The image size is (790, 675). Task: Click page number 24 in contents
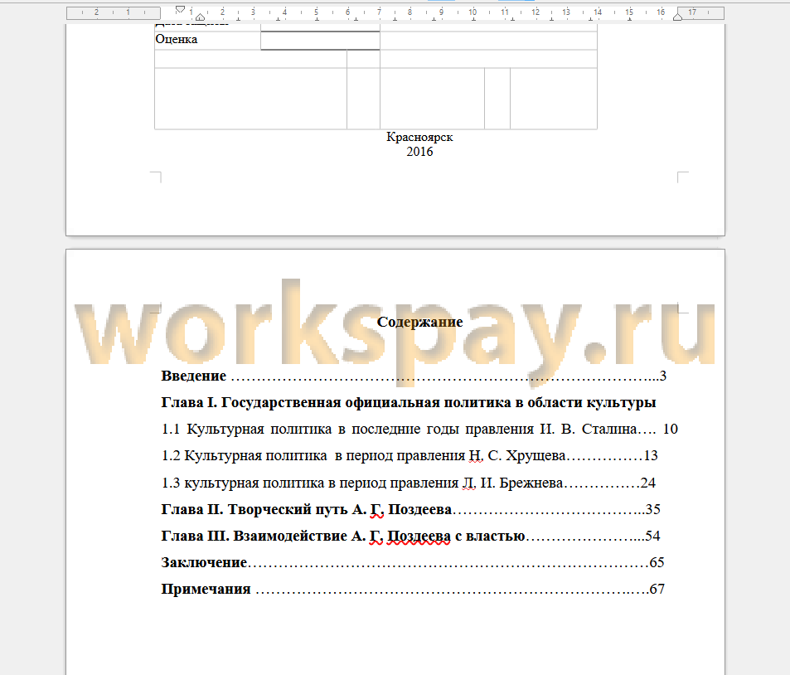648,483
